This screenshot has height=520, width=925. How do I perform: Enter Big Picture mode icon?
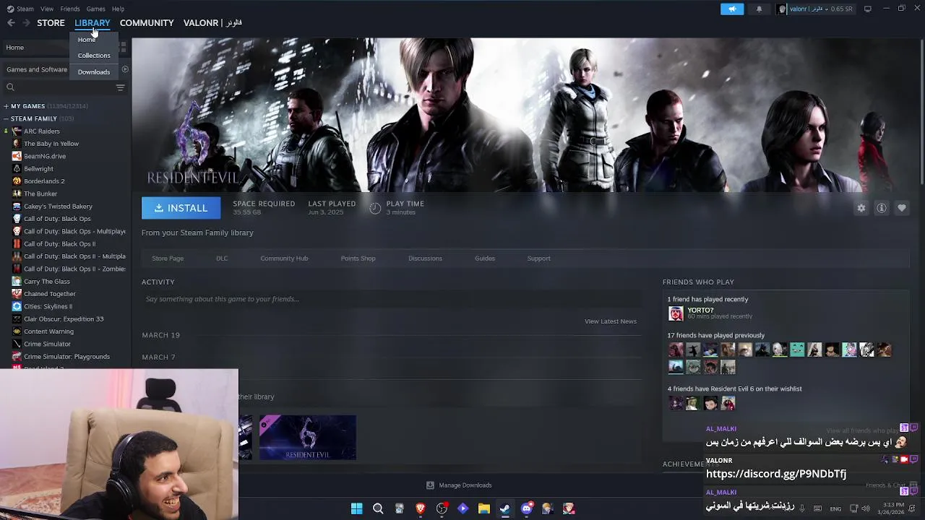click(x=868, y=9)
